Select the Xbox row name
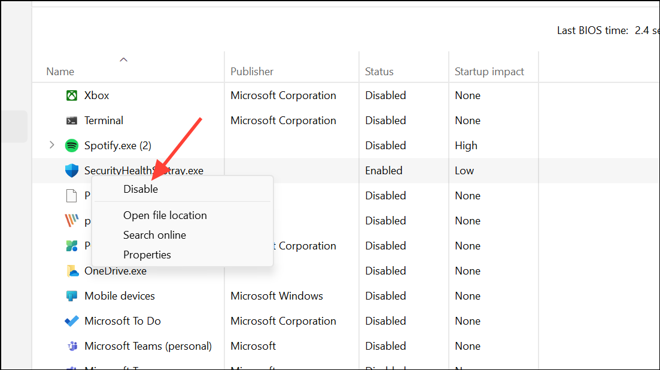The height and width of the screenshot is (370, 660). click(x=96, y=95)
